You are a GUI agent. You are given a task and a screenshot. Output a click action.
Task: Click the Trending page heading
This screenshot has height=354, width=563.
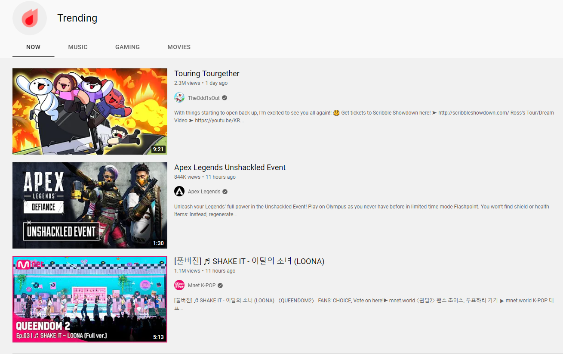77,18
